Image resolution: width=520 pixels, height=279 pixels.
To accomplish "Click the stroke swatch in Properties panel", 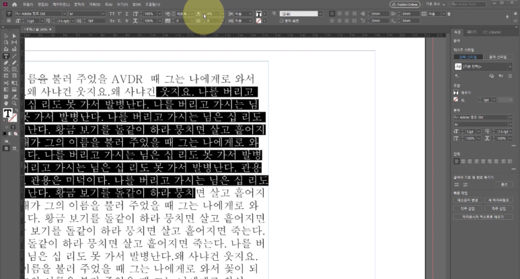I will tap(456, 99).
